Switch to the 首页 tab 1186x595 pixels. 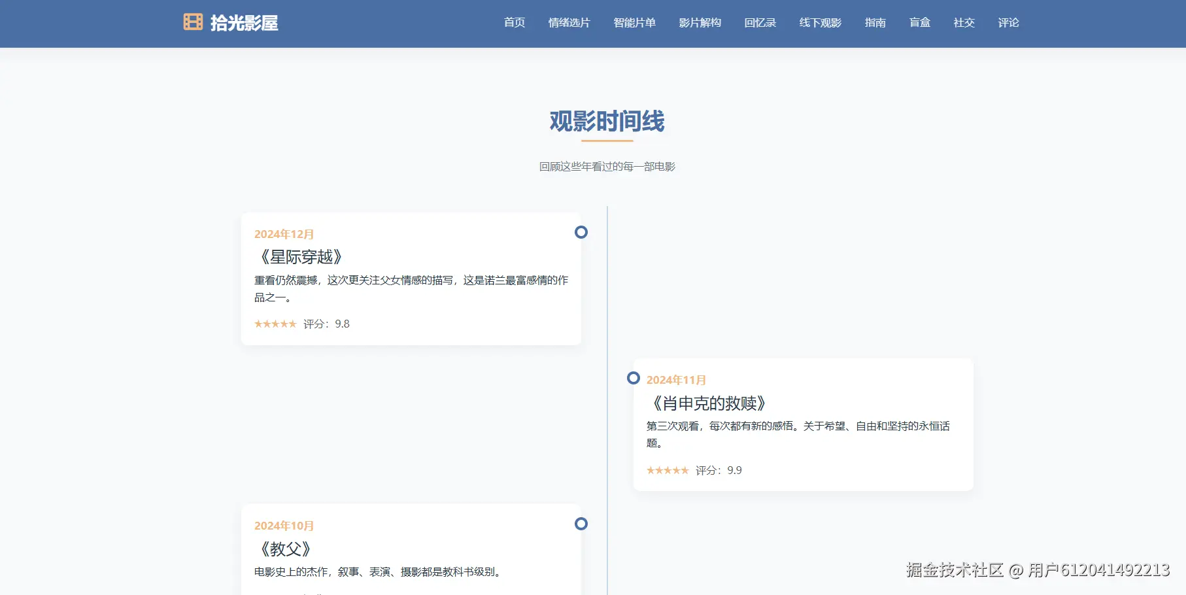coord(514,22)
